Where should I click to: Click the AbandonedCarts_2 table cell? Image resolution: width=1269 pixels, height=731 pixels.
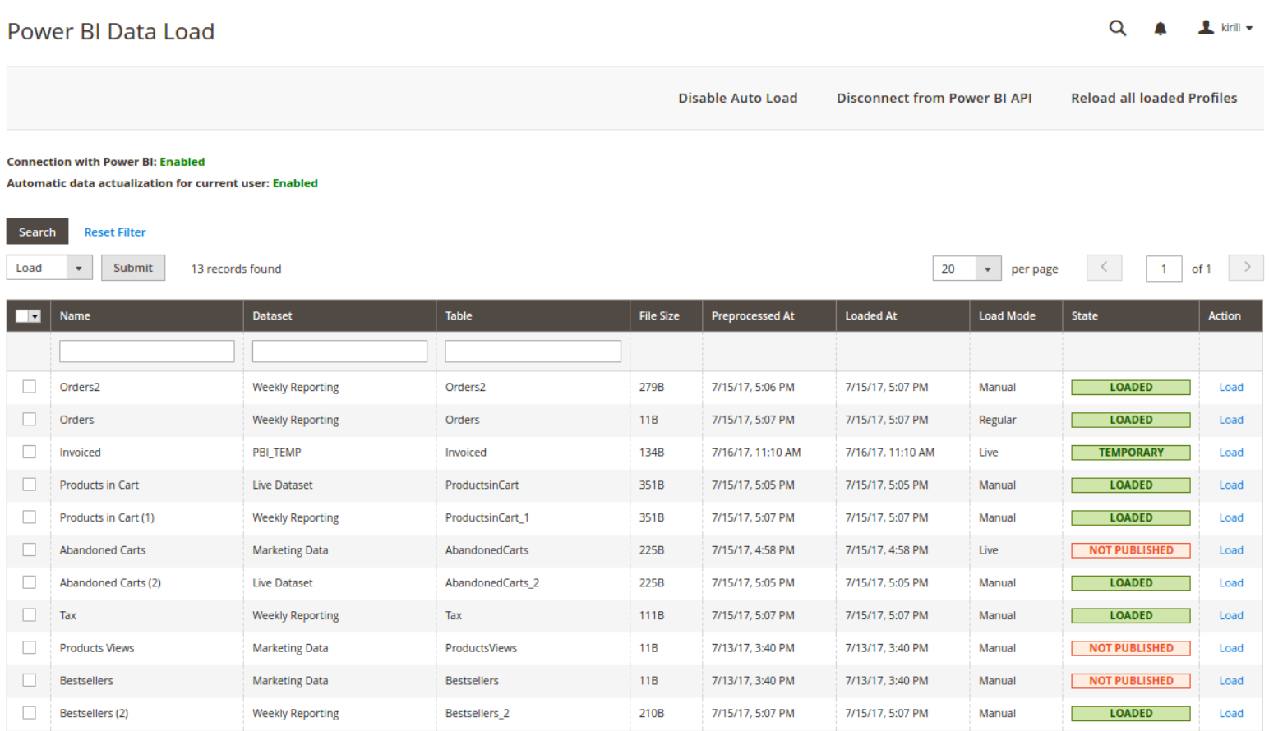[x=491, y=583]
